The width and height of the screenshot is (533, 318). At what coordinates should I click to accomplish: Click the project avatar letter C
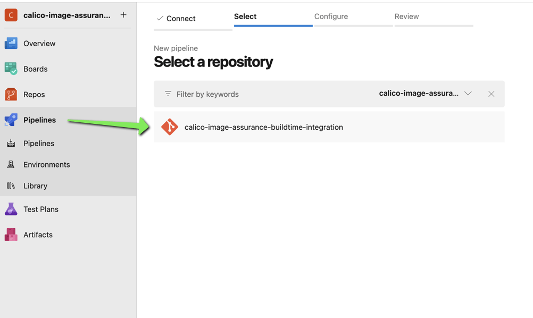11,15
